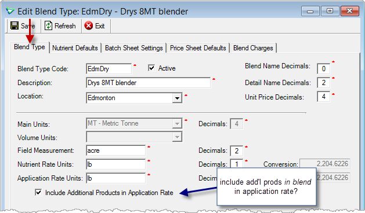
Task: Switch to the Nutrient Defaults tab
Action: click(75, 48)
